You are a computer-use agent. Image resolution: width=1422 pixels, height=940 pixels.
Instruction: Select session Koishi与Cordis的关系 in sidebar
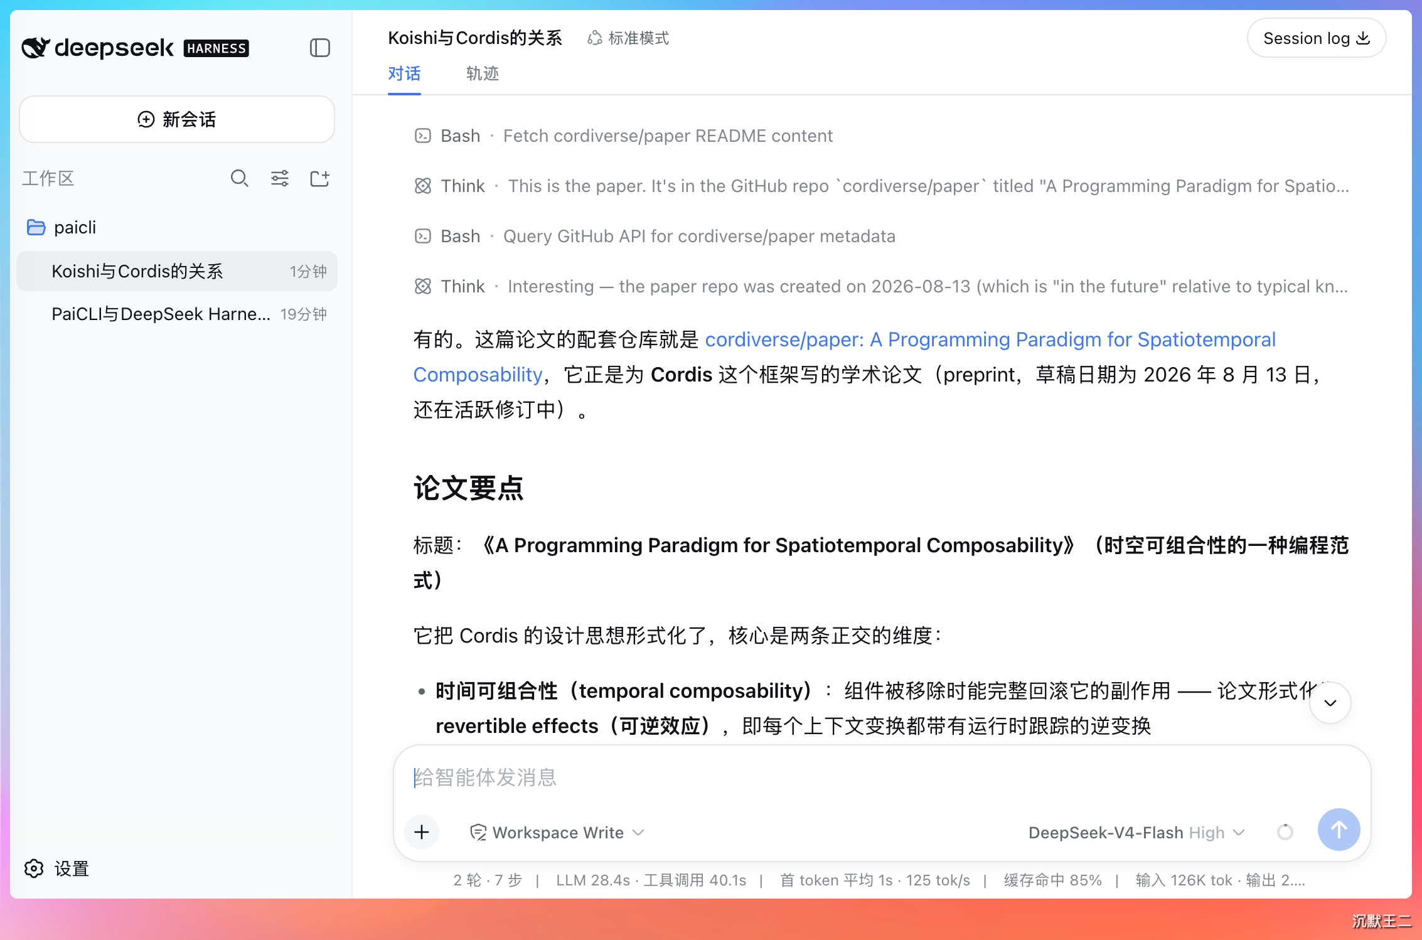(x=177, y=271)
